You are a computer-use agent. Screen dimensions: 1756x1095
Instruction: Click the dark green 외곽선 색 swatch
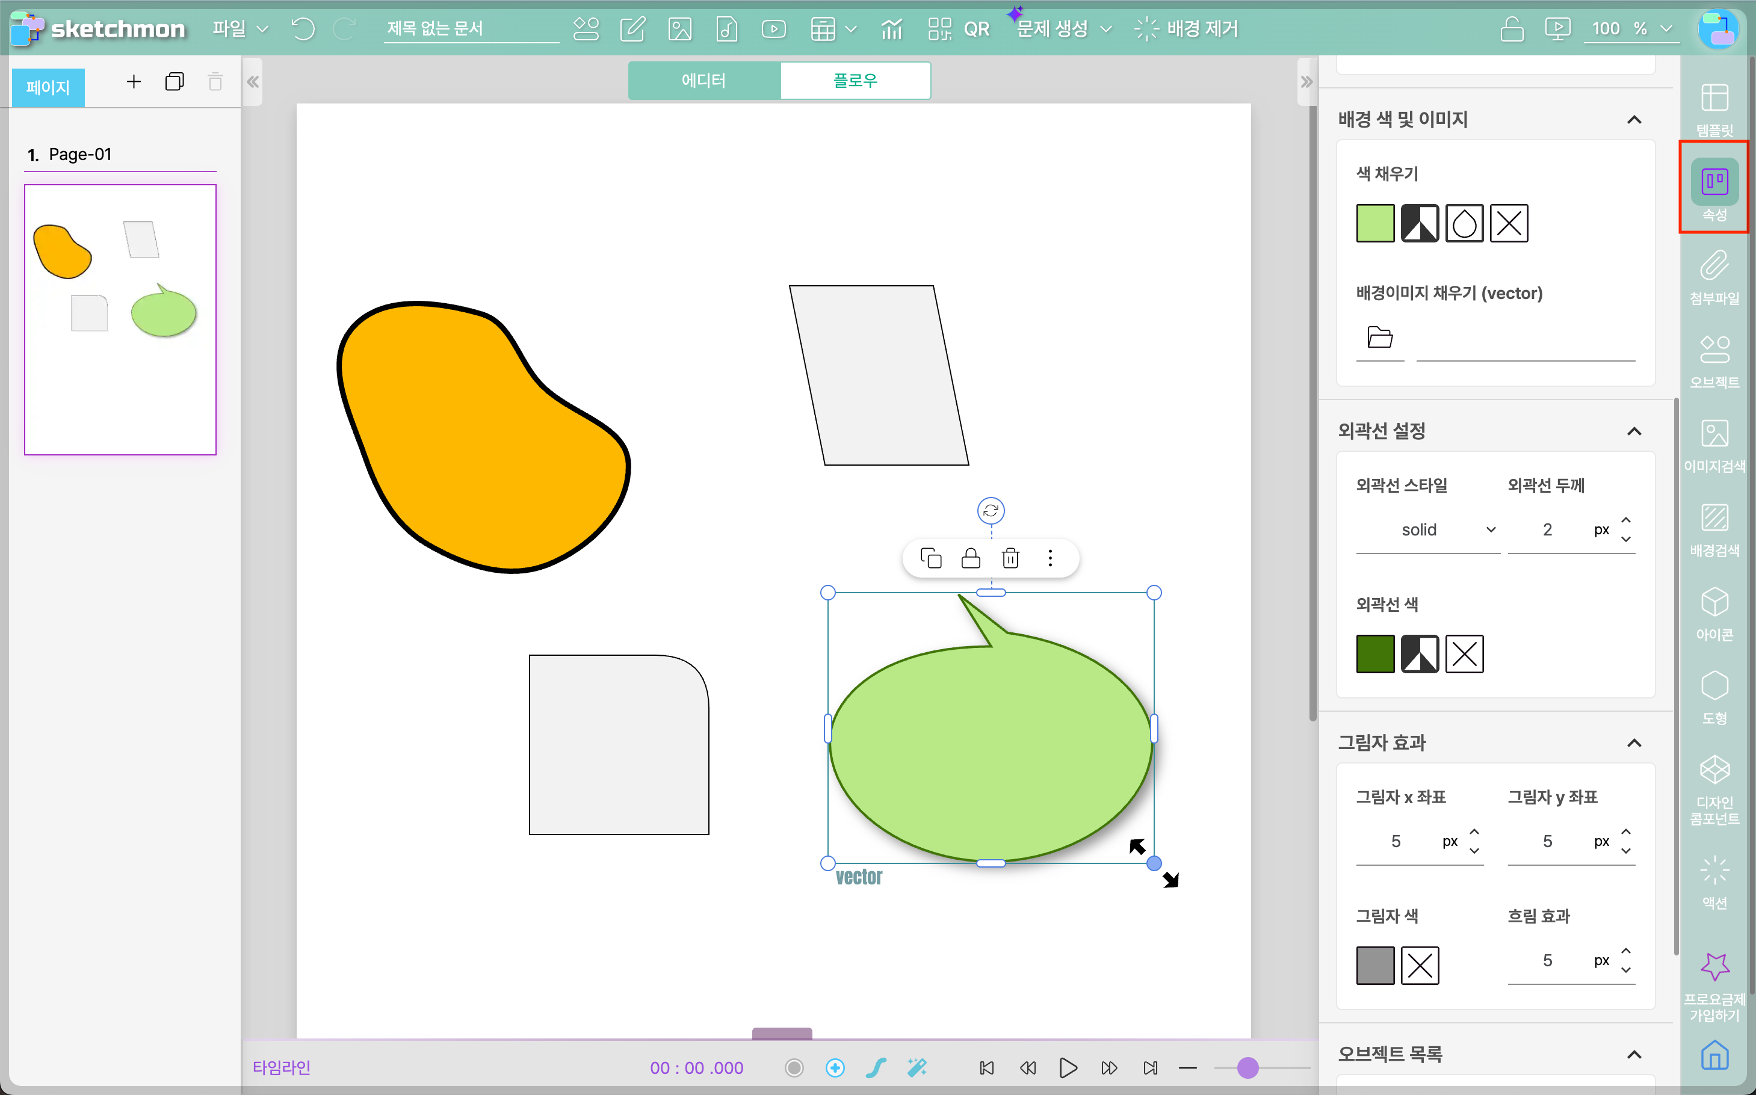tap(1374, 654)
